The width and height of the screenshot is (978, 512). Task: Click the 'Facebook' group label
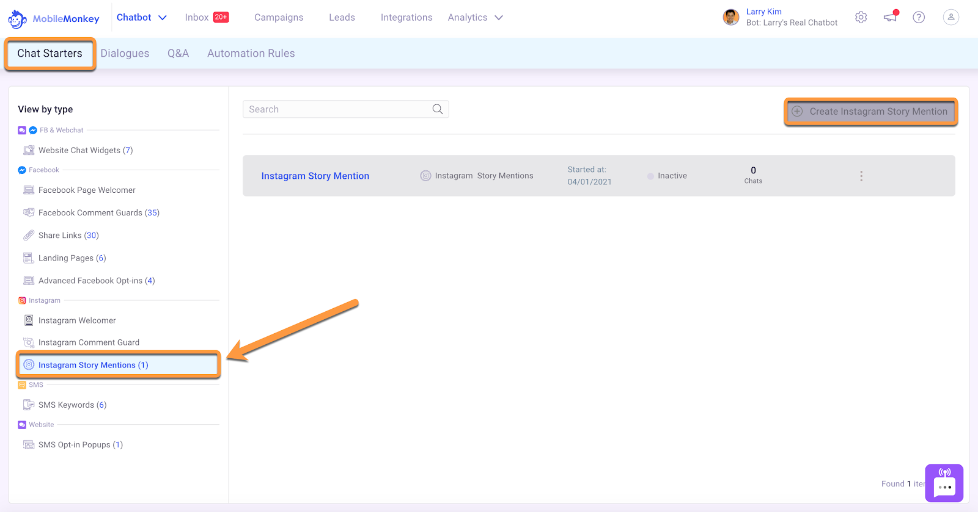[x=44, y=170]
